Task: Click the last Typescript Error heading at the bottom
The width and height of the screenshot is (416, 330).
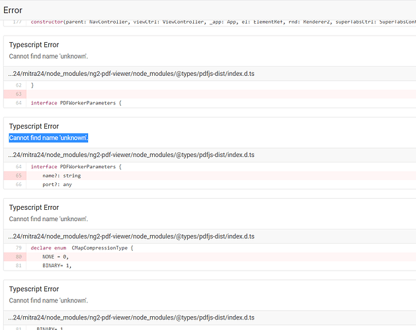Action: (x=34, y=289)
